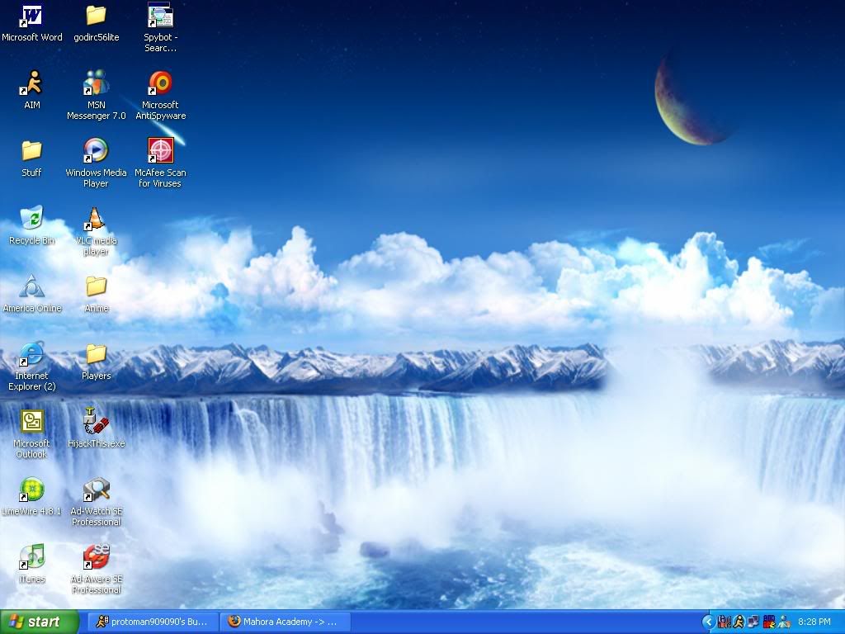Screen dimensions: 845x634
Task: Open the Microsoft Word desktop shortcut
Action: tap(31, 17)
